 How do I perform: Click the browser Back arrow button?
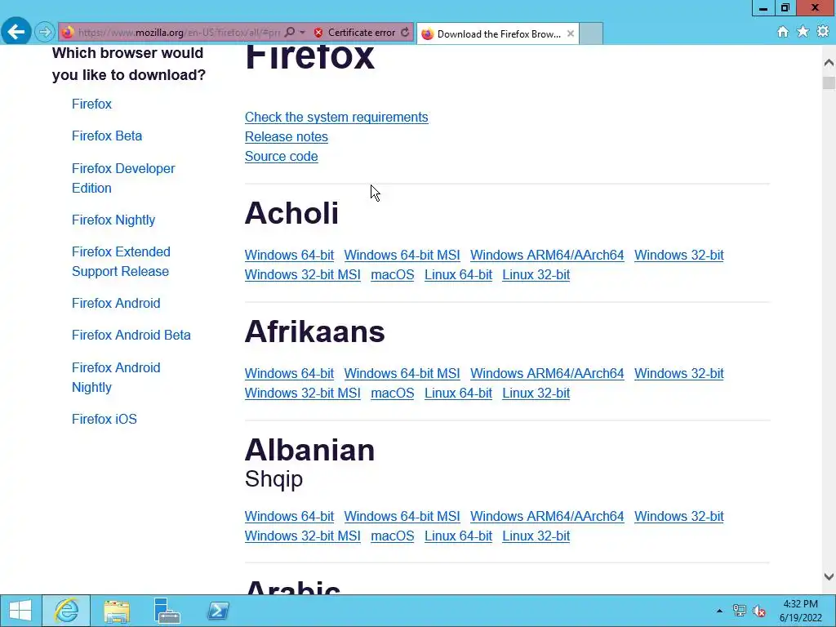tap(16, 32)
